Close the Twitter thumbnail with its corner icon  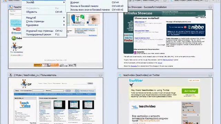(x=210, y=75)
